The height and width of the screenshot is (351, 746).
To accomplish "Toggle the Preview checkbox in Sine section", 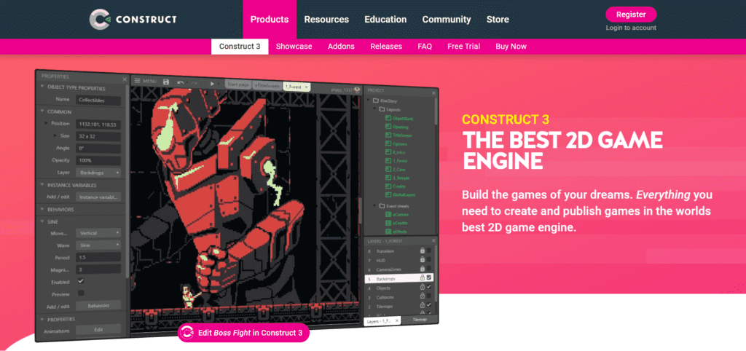I will (x=80, y=293).
